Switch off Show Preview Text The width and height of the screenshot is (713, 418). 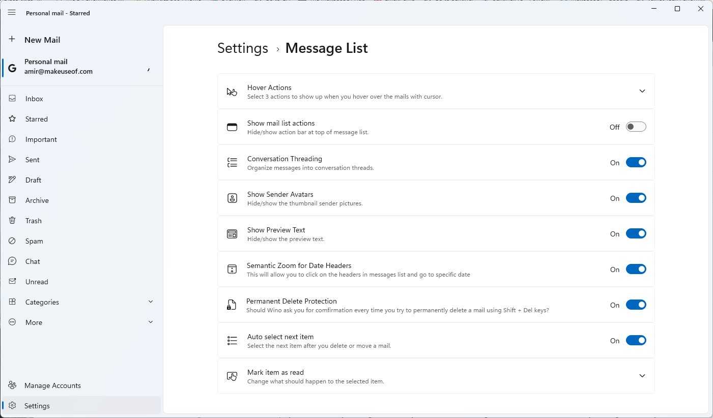636,233
